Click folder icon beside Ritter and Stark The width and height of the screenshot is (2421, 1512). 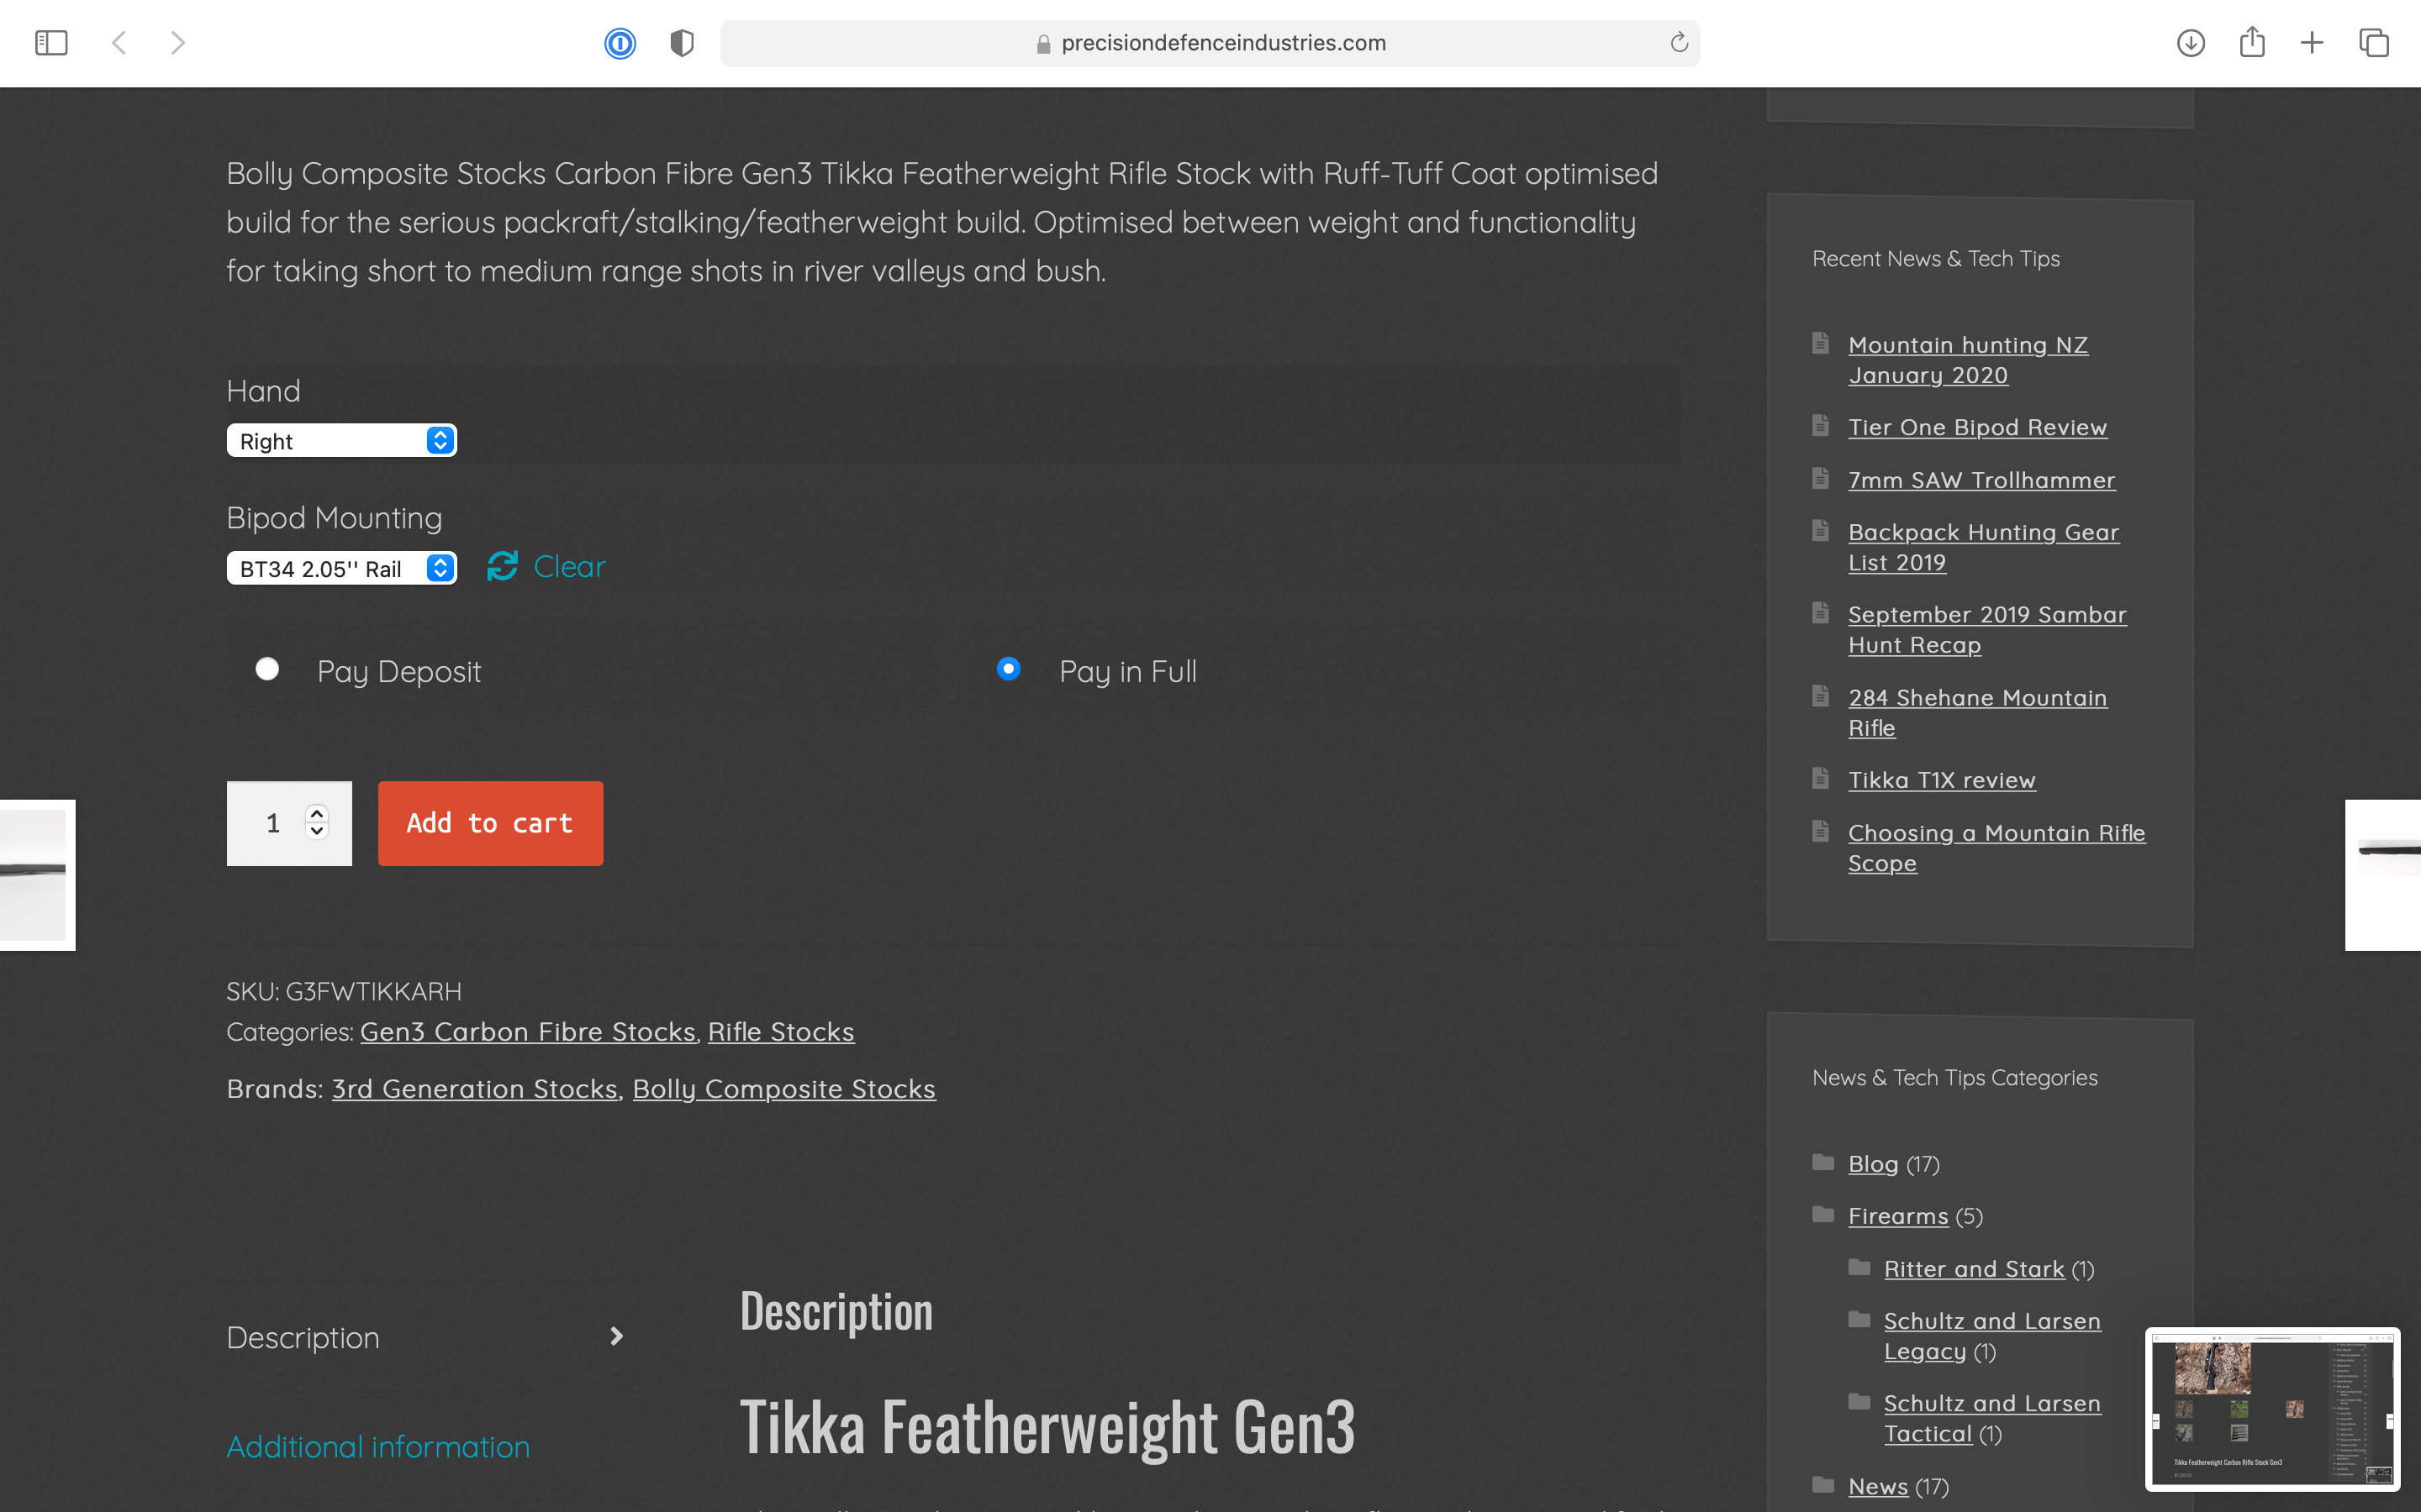[1859, 1267]
